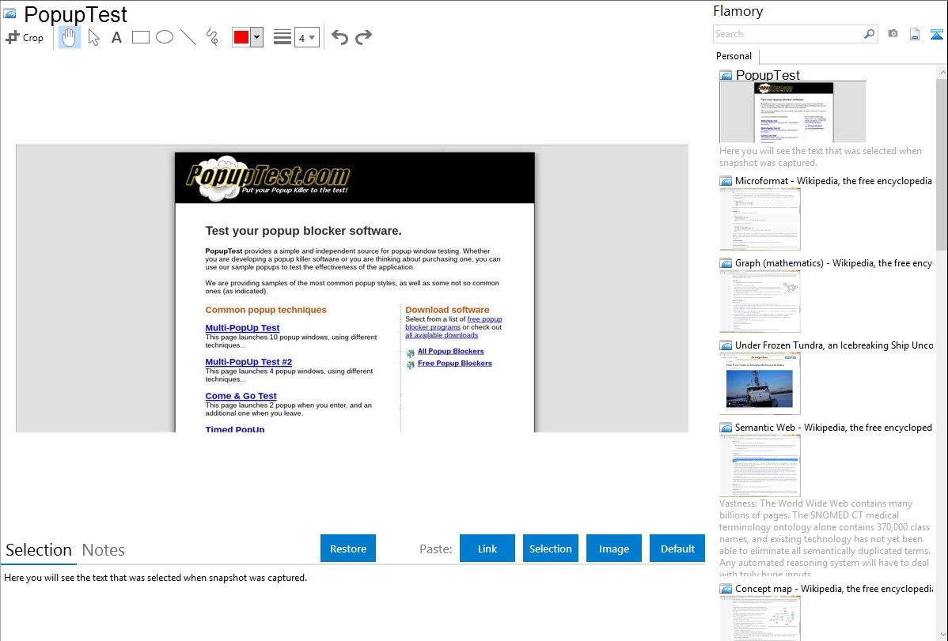Click the Semantic Web - Wikipedia title text
This screenshot has height=641, width=948.
click(x=833, y=428)
